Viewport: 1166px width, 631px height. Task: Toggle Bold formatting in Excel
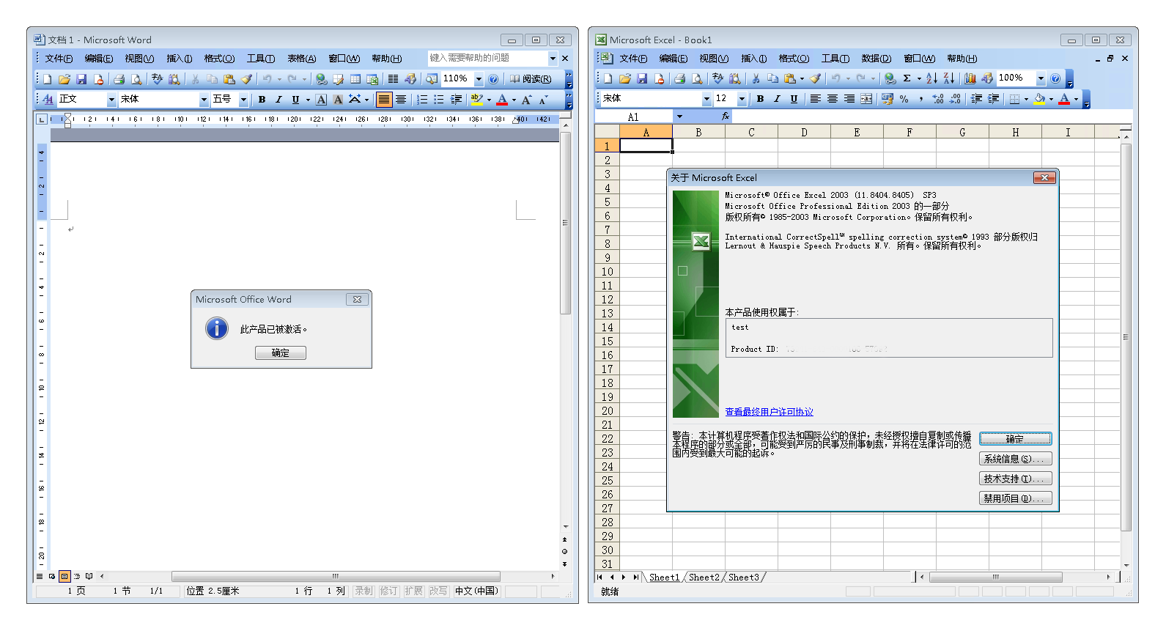[x=760, y=99]
